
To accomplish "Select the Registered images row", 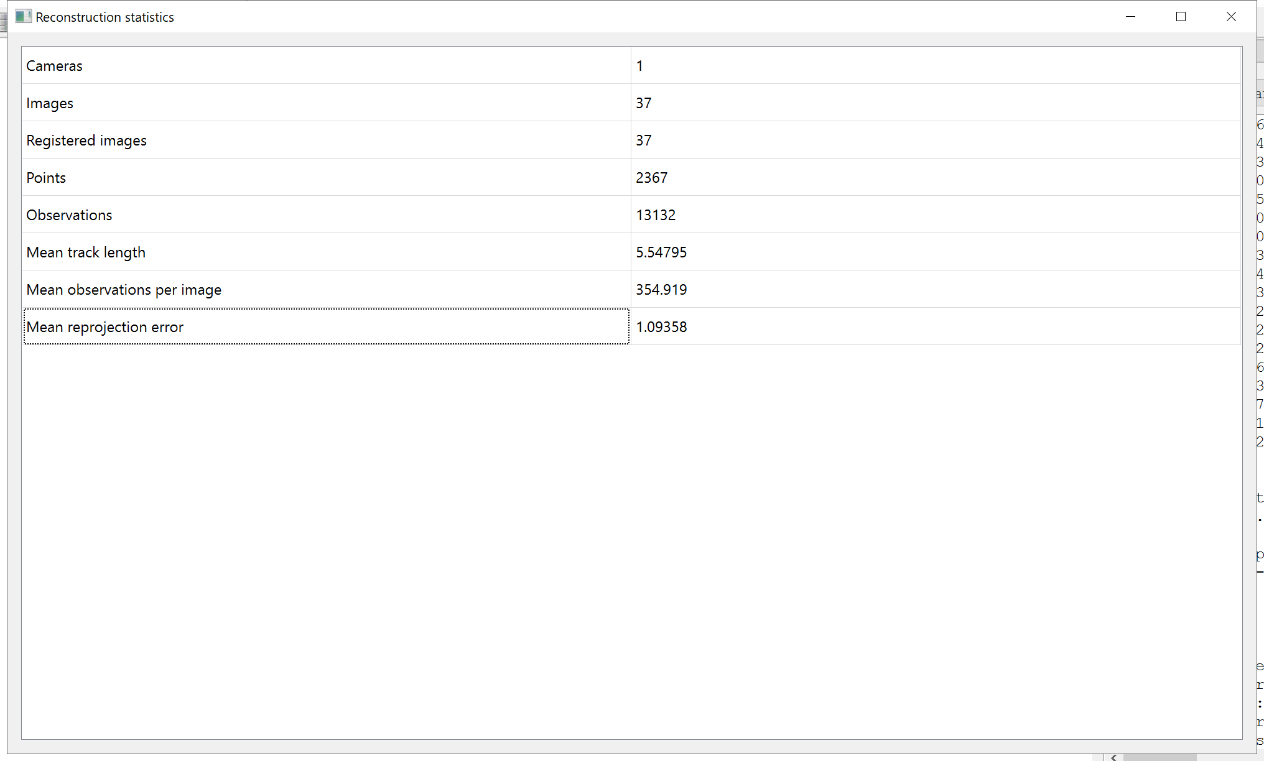I will [249, 140].
